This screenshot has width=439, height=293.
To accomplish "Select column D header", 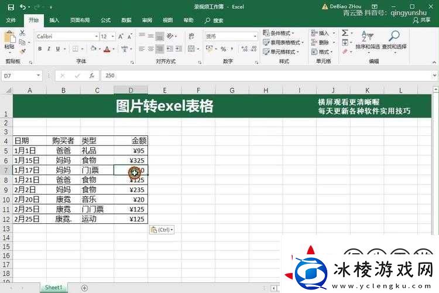I will click(131, 90).
